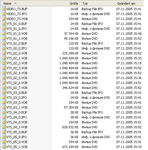The height and width of the screenshot is (150, 148).
Task: Click the VTS_01_0.VOB disc icon
Action: click(3, 34)
